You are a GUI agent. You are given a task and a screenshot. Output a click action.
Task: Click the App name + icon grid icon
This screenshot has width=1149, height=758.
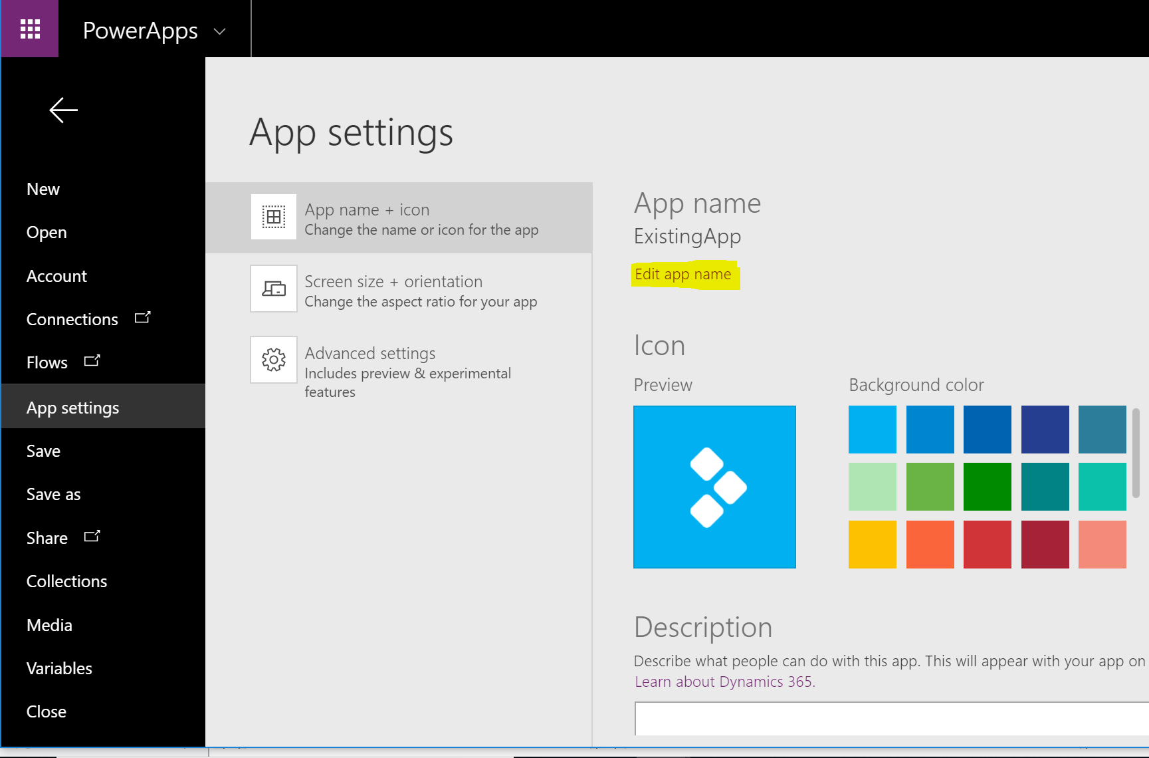[273, 217]
